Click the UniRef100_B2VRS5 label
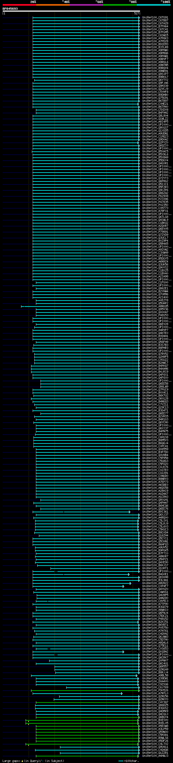Image resolution: width=173 pixels, height=763 pixels. click(155, 417)
